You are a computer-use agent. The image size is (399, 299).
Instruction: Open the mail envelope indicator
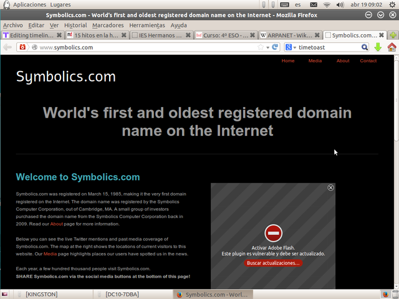click(x=314, y=4)
